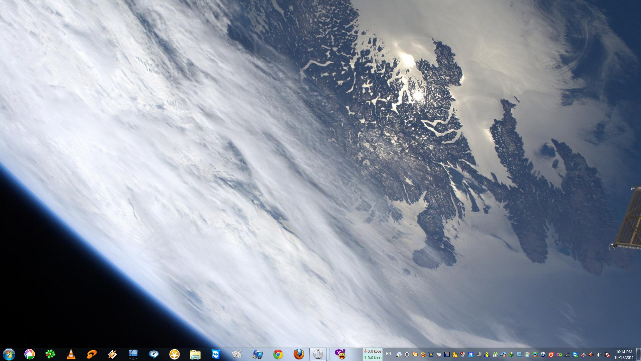Launch Google Chrome from the taskbar

click(278, 354)
